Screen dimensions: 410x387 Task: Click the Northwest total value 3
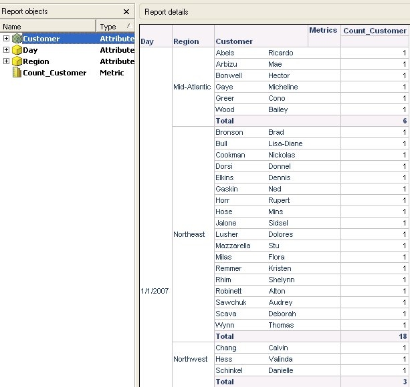click(405, 382)
